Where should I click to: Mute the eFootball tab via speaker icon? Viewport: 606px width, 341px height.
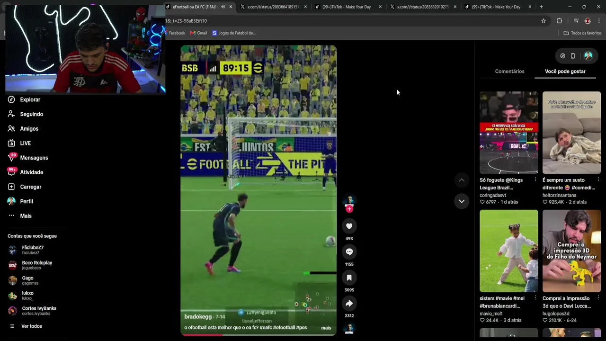click(223, 7)
